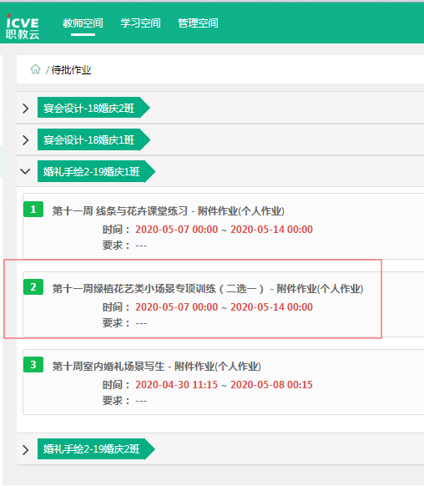Expand 婚礼手绘2-19婚庆2班 chevron arrow
This screenshot has width=424, height=486.
coord(26,450)
